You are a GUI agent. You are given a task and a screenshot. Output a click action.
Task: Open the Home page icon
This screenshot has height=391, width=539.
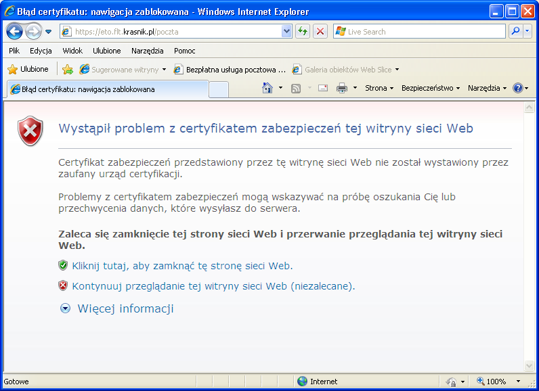click(x=267, y=88)
